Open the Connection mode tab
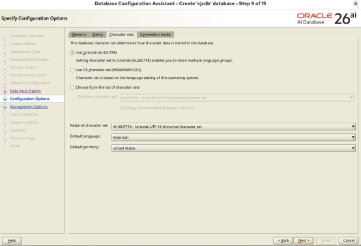The width and height of the screenshot is (361, 246). pyautogui.click(x=155, y=35)
